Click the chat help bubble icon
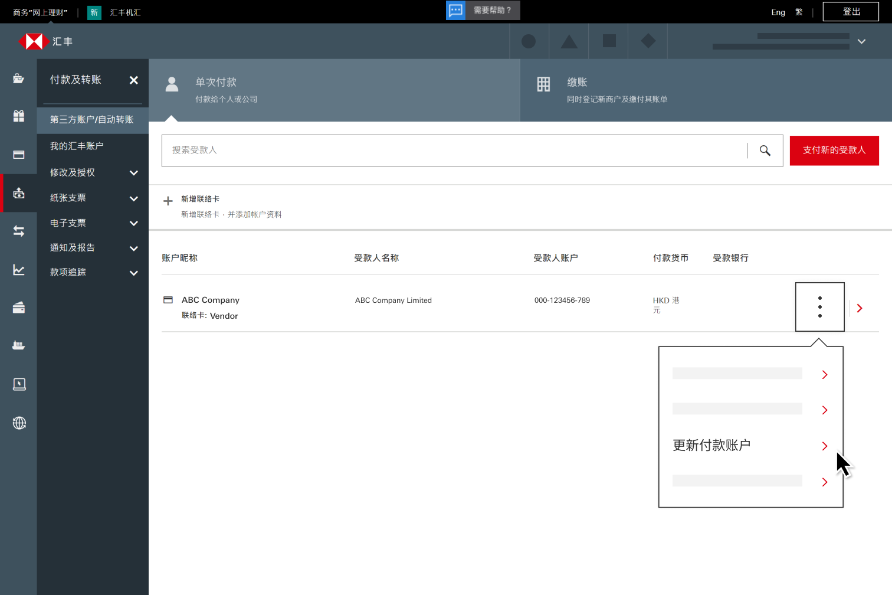This screenshot has width=892, height=595. [455, 11]
